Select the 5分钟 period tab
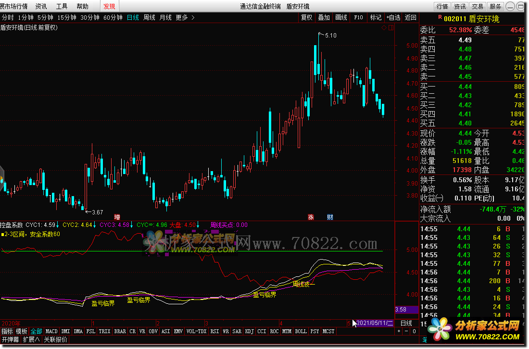The height and width of the screenshot is (349, 529). click(x=45, y=17)
